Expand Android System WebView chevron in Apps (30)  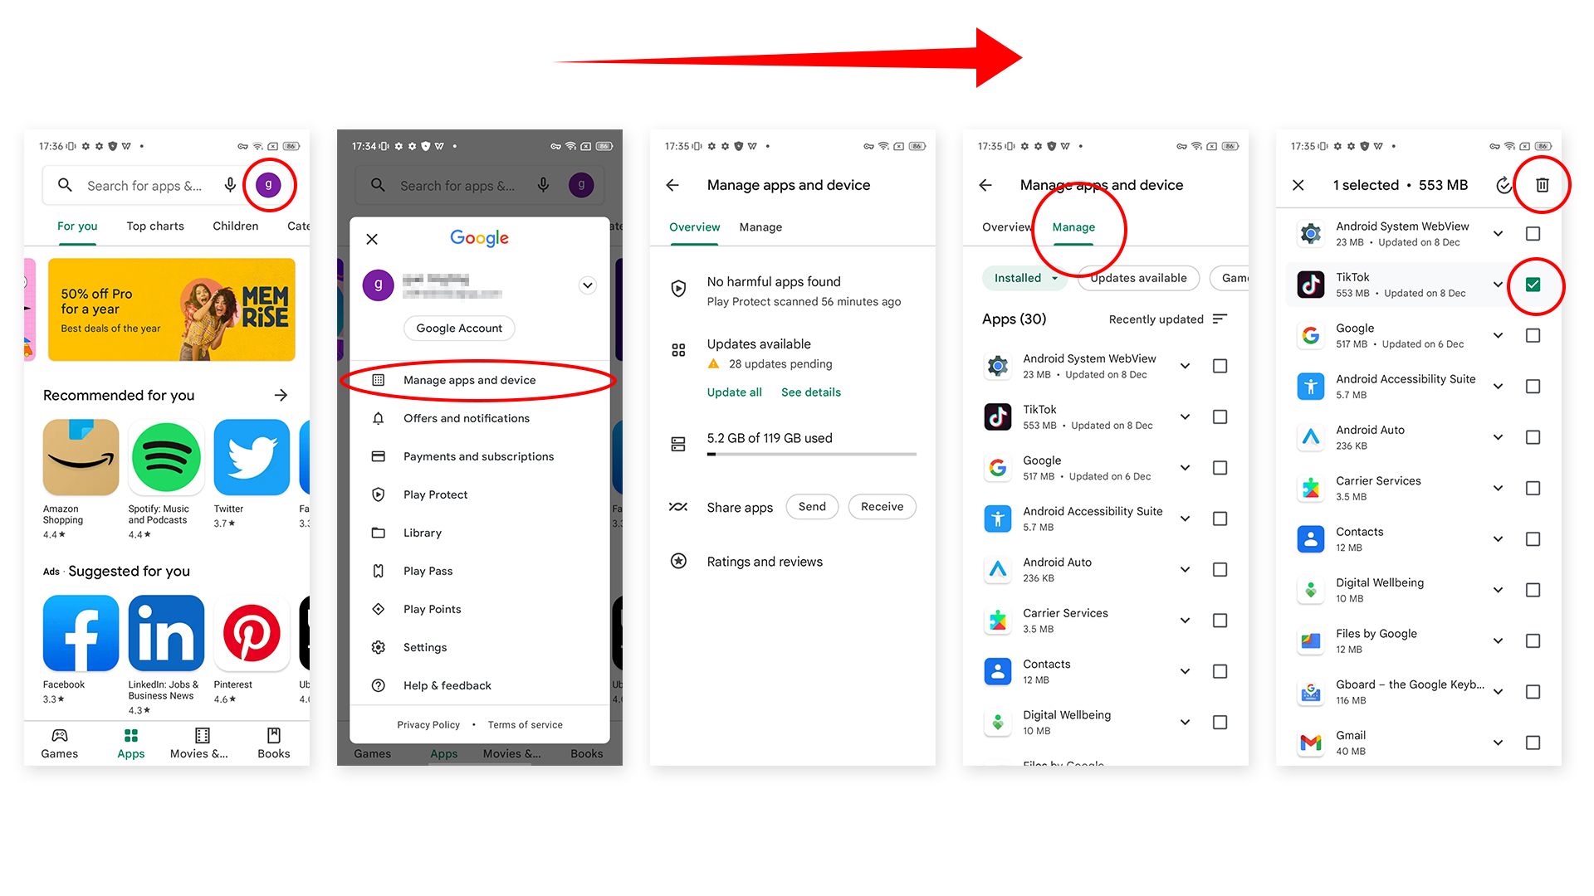[x=1185, y=366]
